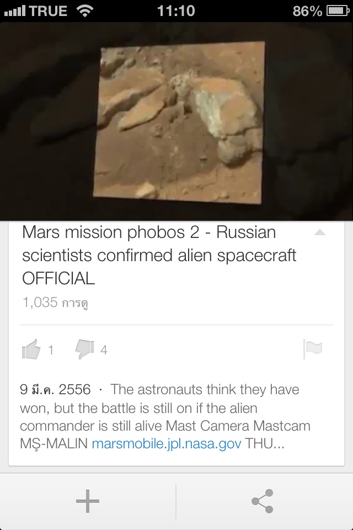Tap the battery icon in status bar
This screenshot has height=530, width=353.
[x=338, y=11]
